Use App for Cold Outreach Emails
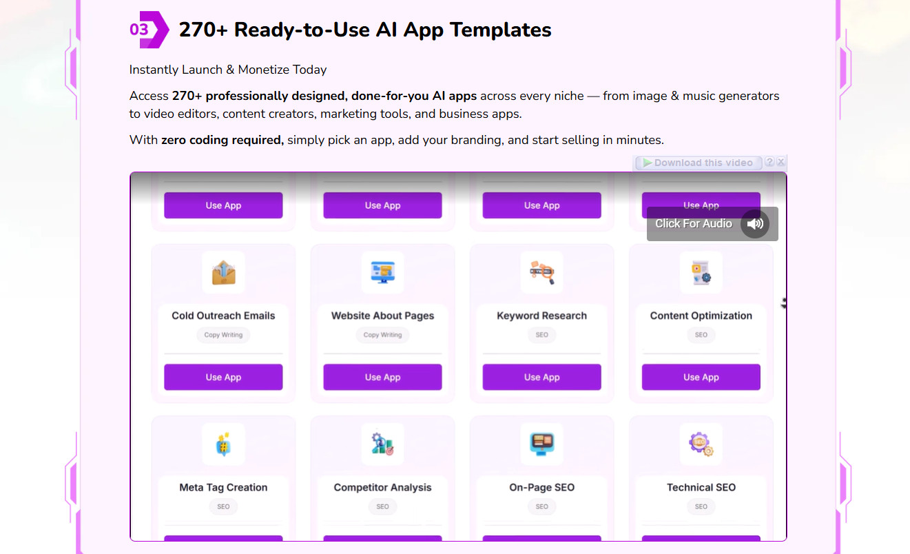Screen dimensions: 910x554 point(223,377)
